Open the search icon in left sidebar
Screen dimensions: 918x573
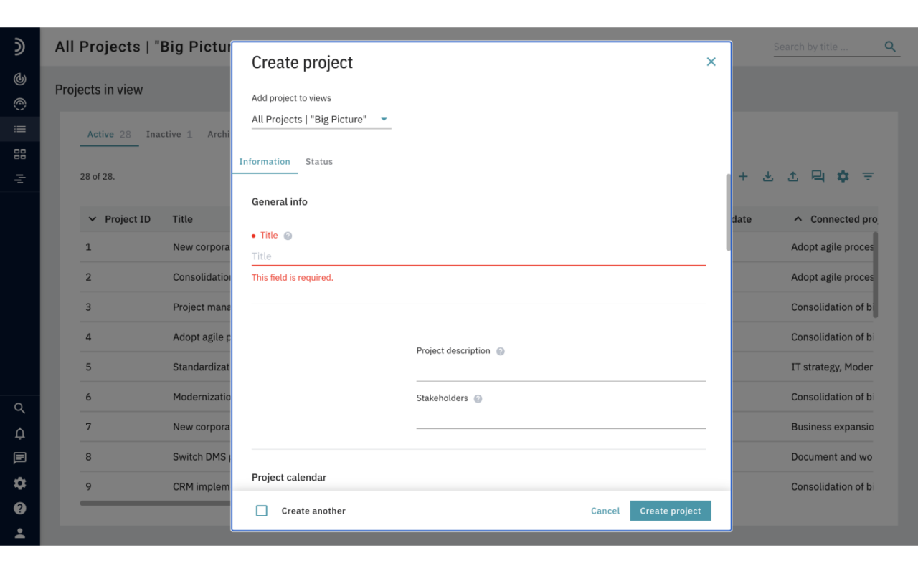pyautogui.click(x=19, y=408)
